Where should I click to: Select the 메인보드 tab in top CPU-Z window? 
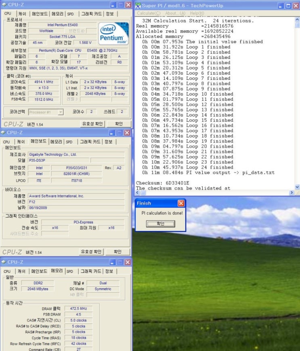tap(40, 14)
